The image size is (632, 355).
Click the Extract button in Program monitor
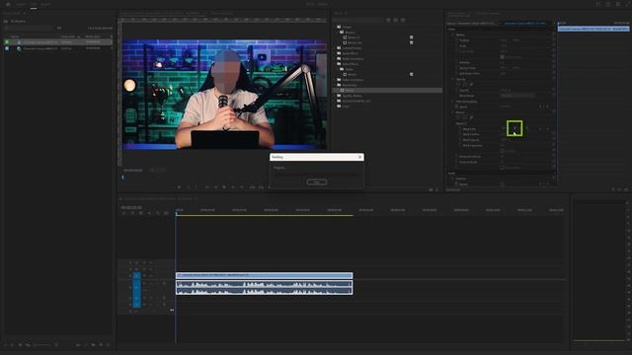tap(261, 187)
